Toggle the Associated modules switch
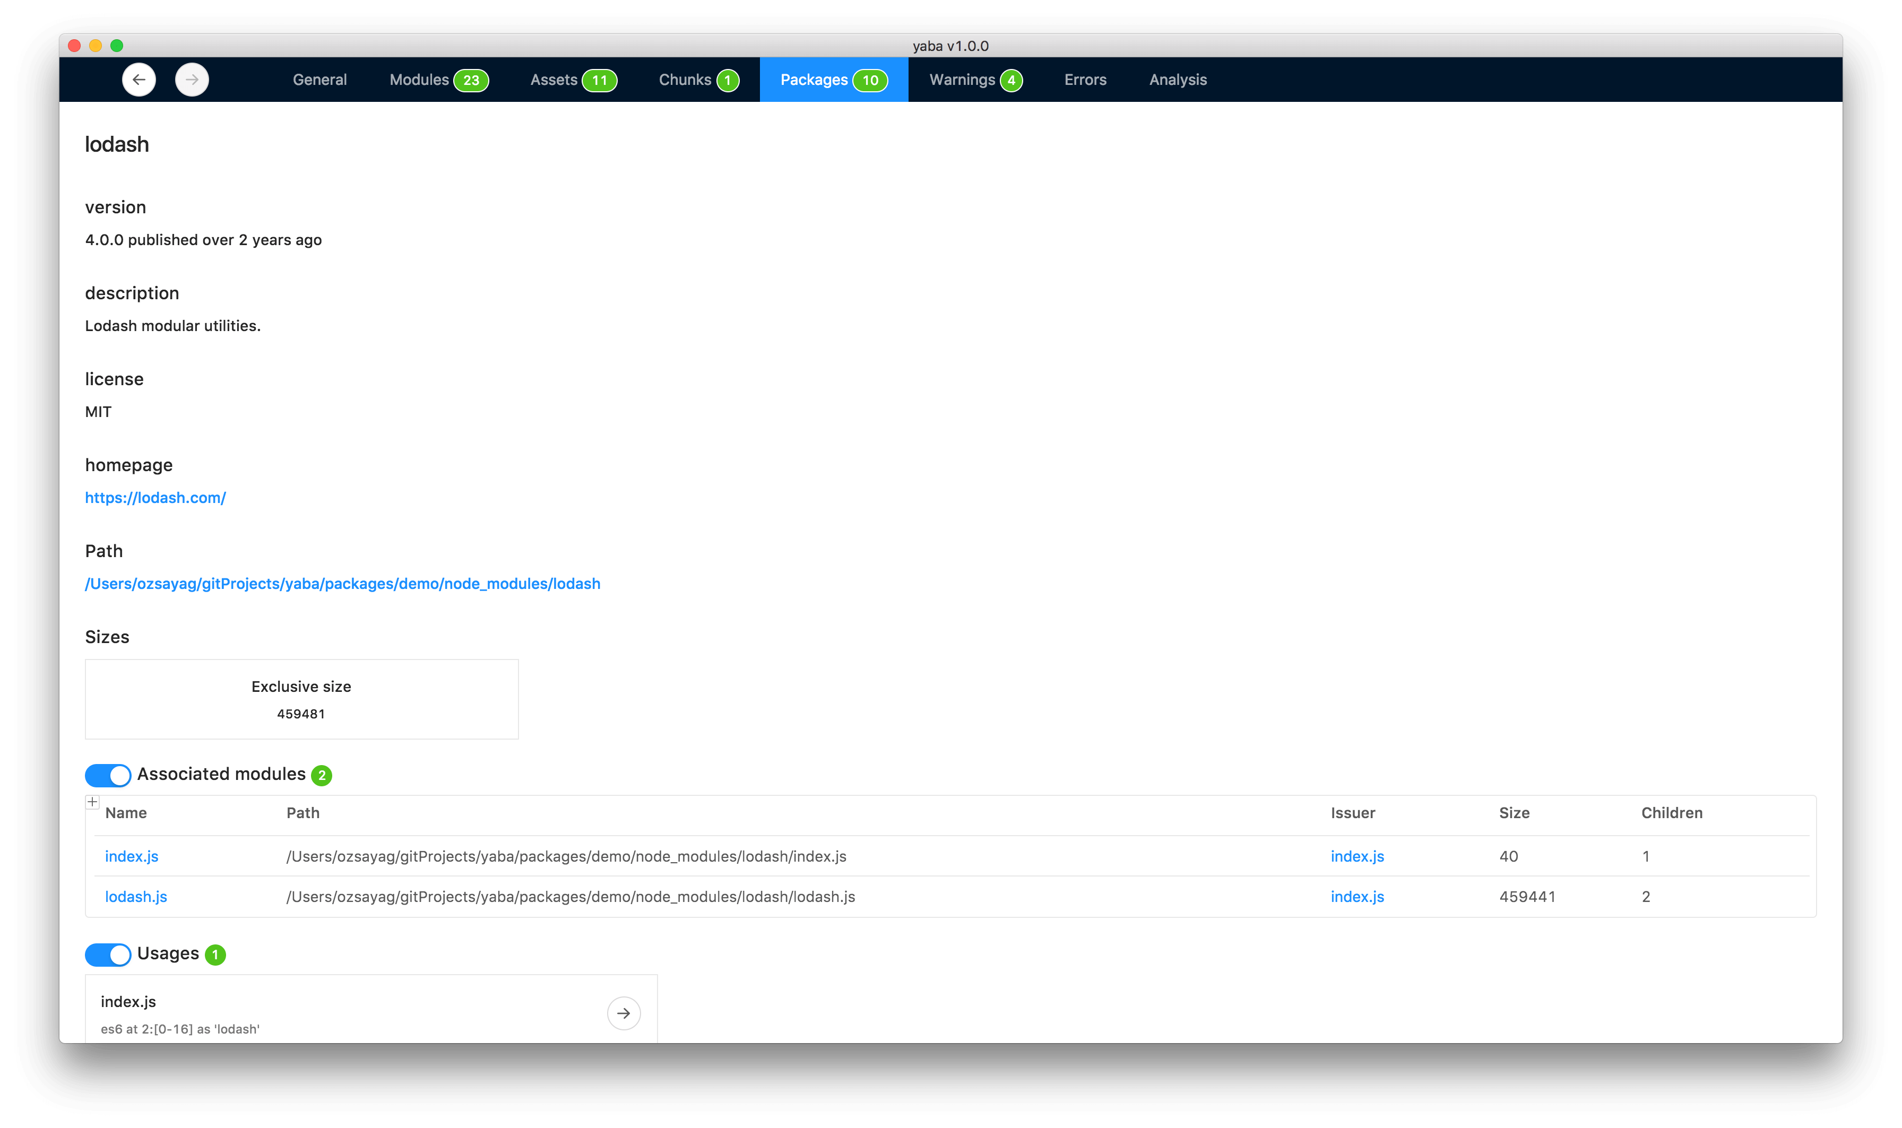The image size is (1902, 1128). 108,775
